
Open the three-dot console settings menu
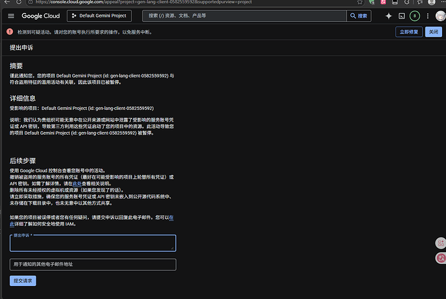click(428, 16)
